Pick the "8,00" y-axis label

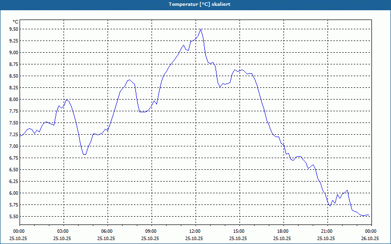(14, 100)
